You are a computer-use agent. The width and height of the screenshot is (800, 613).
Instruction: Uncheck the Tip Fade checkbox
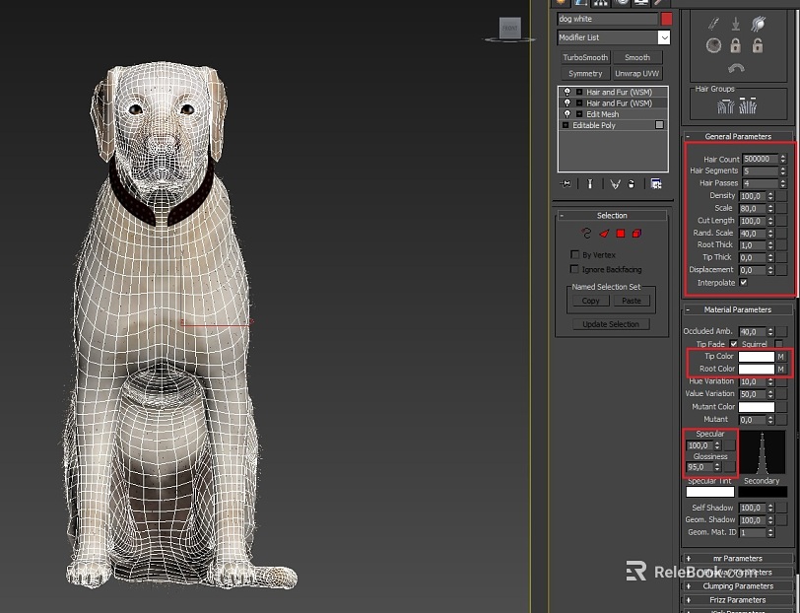coord(734,344)
